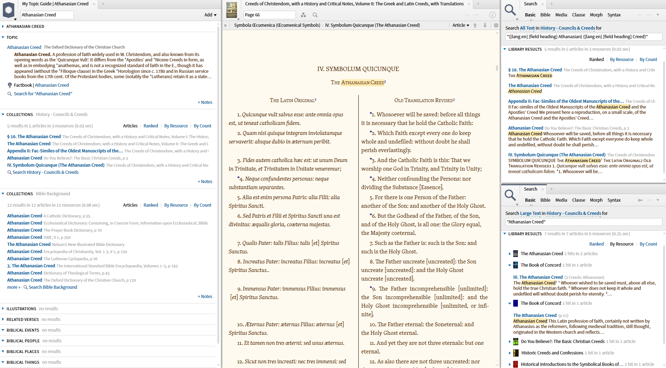The width and height of the screenshot is (666, 368).
Task: Add a new tab next to Creeds of Christendom
Action: pyautogui.click(x=478, y=4)
